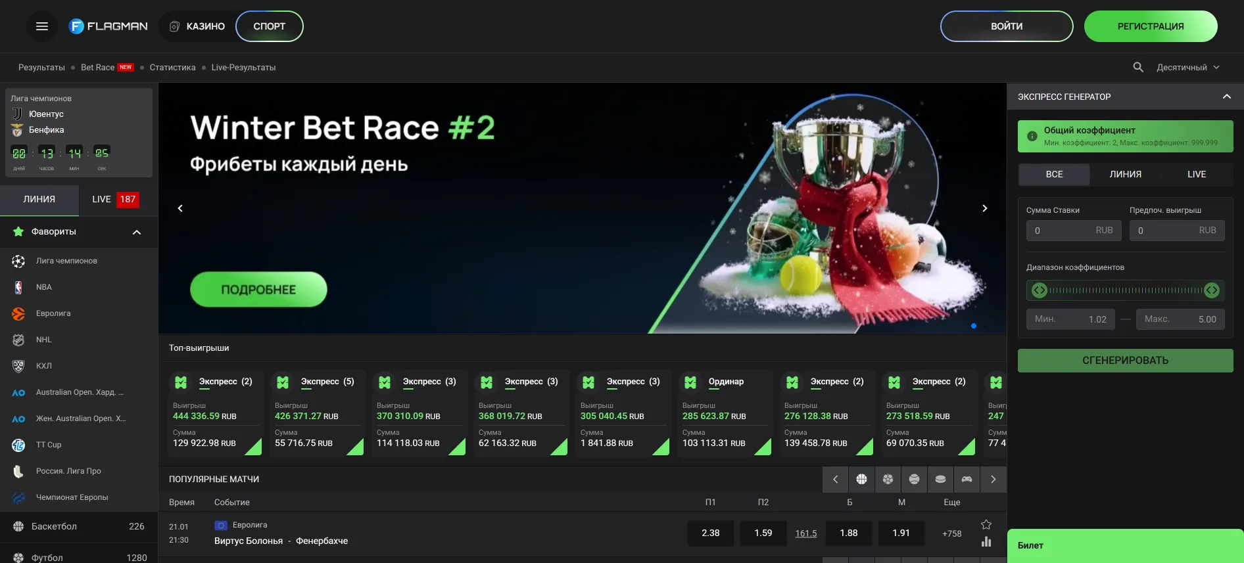Image resolution: width=1244 pixels, height=563 pixels.
Task: Switch express generator to LIVE filter
Action: 1196,174
